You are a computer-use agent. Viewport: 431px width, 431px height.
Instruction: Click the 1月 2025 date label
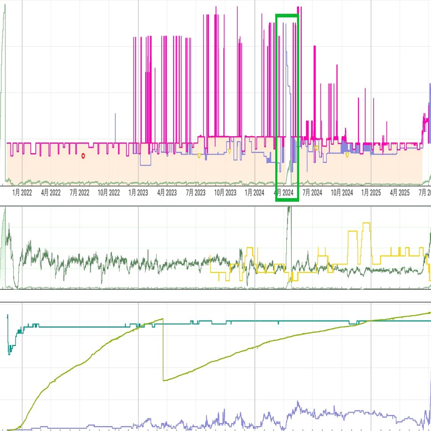tap(371, 193)
